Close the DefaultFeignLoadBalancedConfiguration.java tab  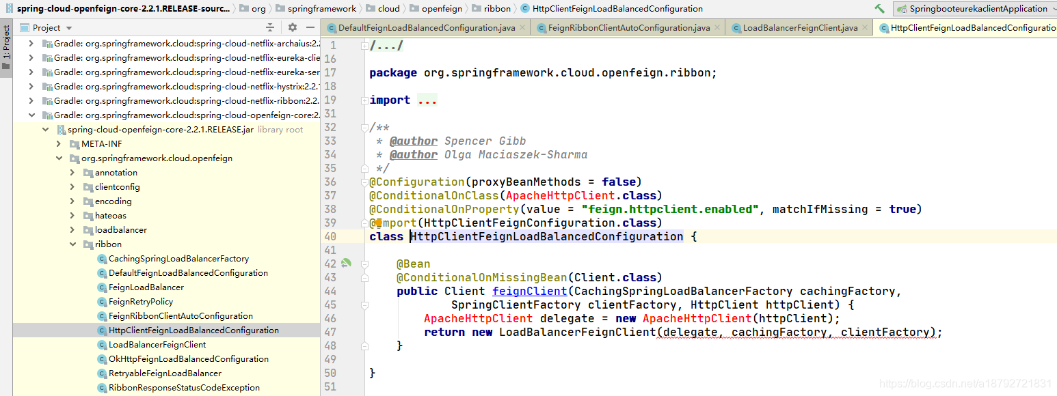click(x=522, y=28)
